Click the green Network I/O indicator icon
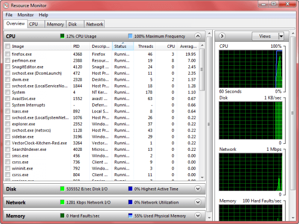299x224 pixels. point(62,202)
